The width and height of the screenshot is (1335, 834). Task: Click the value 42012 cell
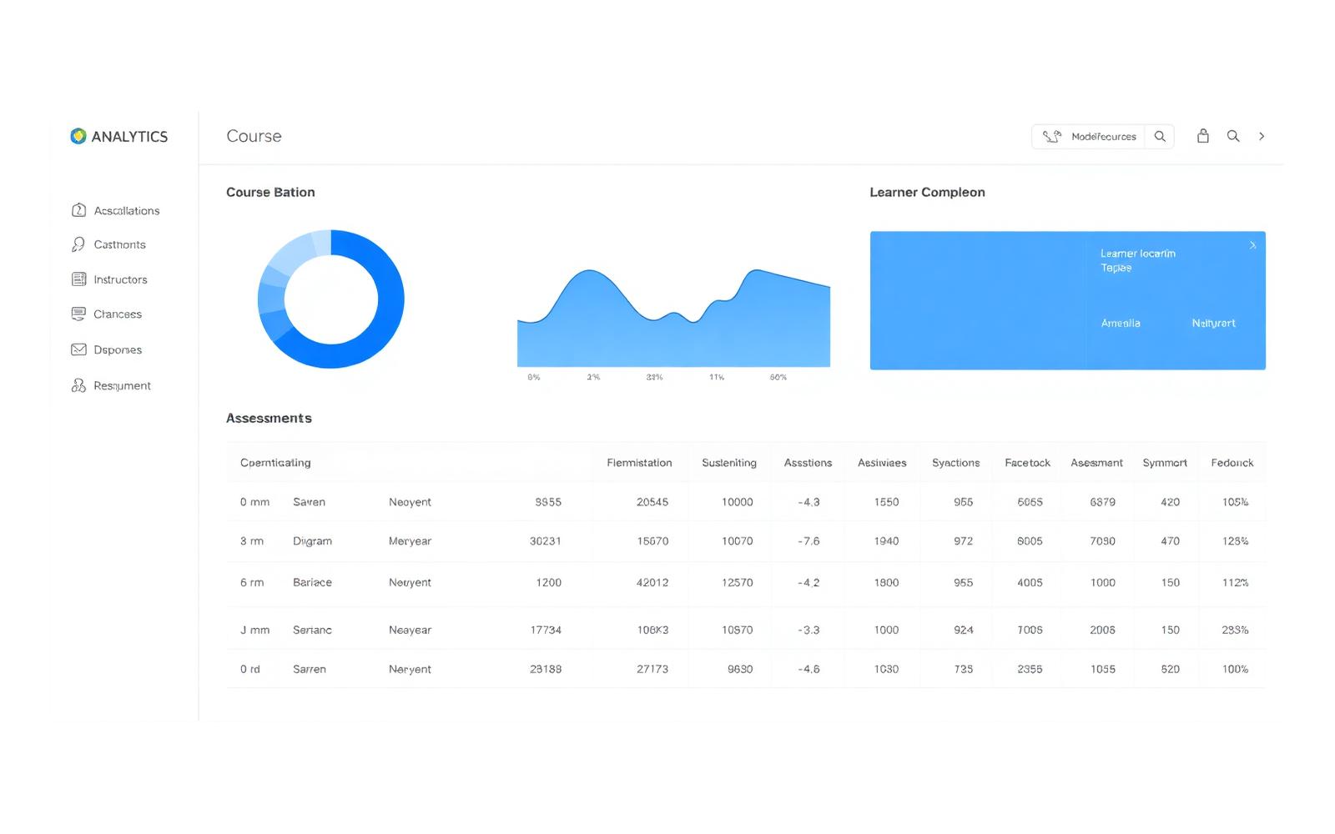pos(652,582)
